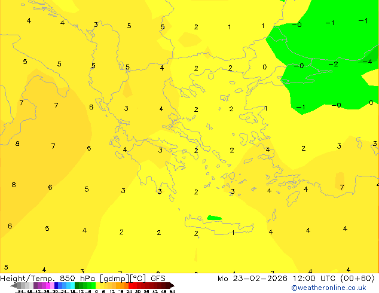Click the [gdmp] unit label
379x293 pixels.
pyautogui.click(x=115, y=279)
